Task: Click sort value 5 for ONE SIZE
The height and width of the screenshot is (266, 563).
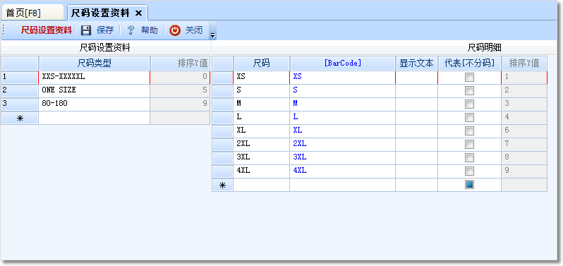Action: tap(180, 90)
